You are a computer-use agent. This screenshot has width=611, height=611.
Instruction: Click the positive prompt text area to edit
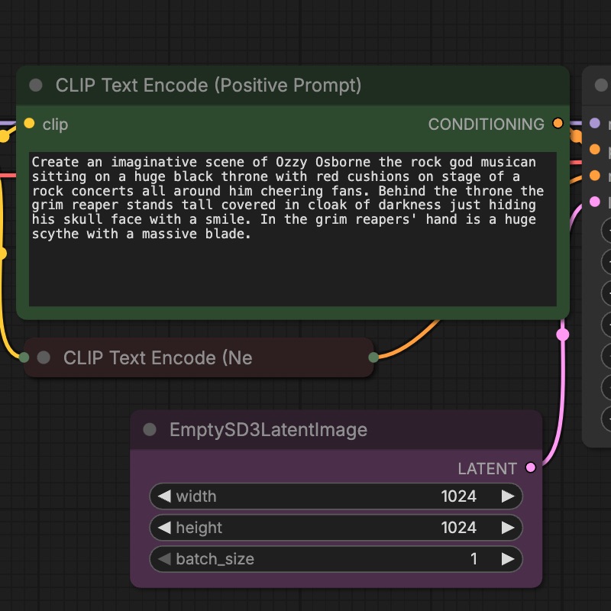coord(294,229)
